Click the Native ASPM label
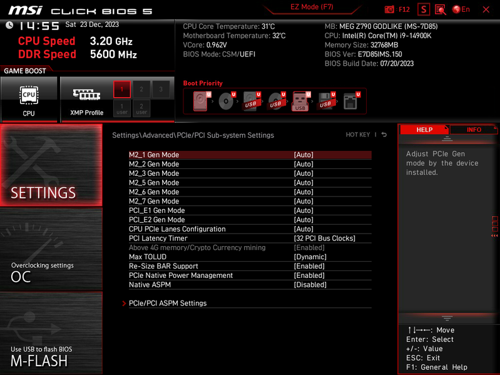 (x=150, y=284)
